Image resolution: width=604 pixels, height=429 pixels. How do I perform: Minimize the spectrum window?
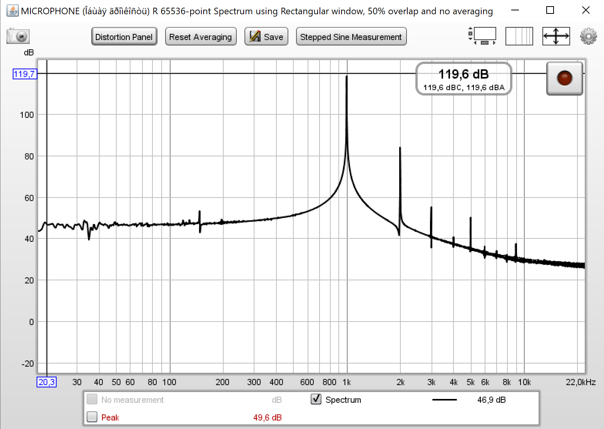[515, 10]
